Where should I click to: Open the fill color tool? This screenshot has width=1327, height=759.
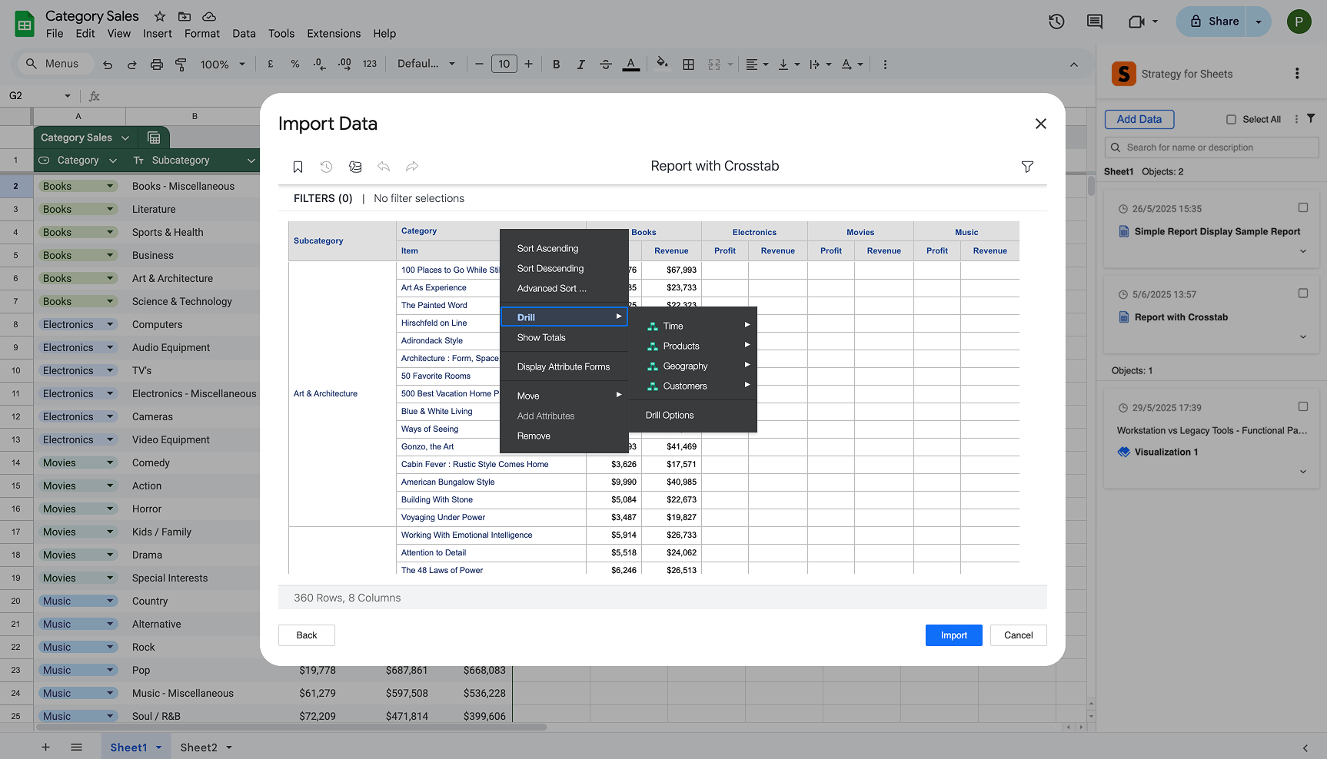tap(662, 64)
